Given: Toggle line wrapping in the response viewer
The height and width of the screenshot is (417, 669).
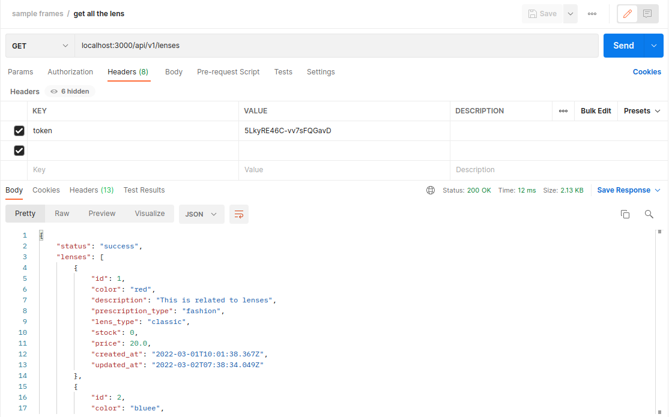Looking at the screenshot, I should (x=239, y=214).
